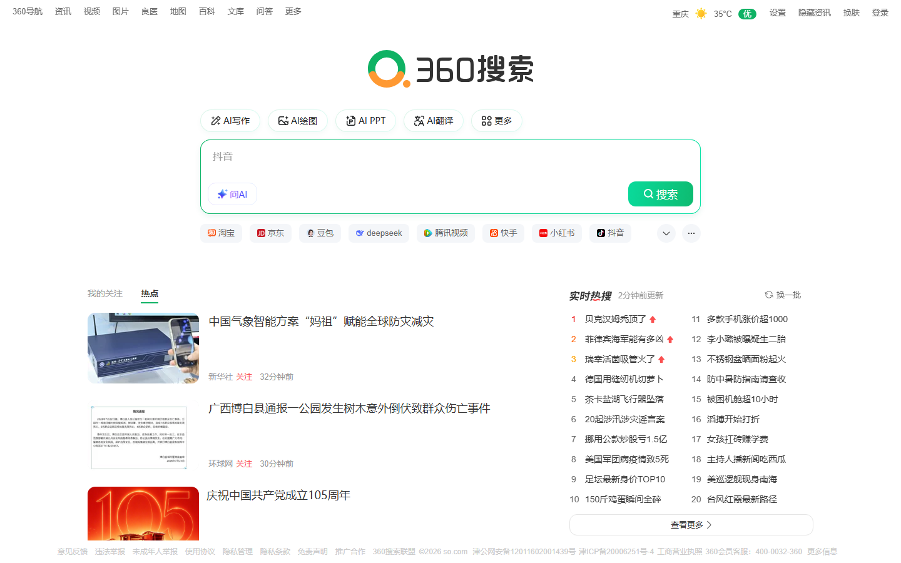
Task: Open 换肤 skin option
Action: coord(852,13)
